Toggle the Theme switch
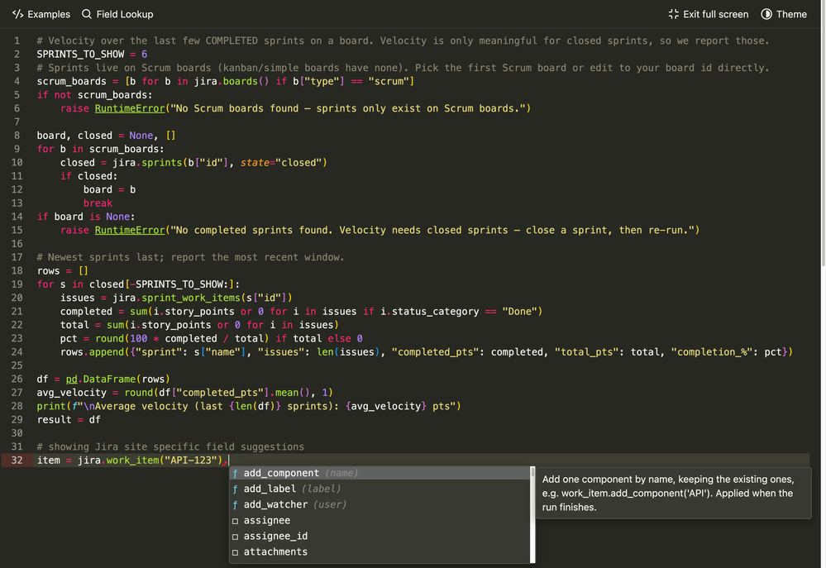 [x=784, y=14]
